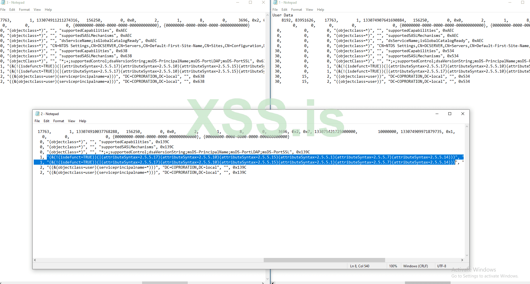Open Format menu in 2 - Notepad window

coord(59,121)
